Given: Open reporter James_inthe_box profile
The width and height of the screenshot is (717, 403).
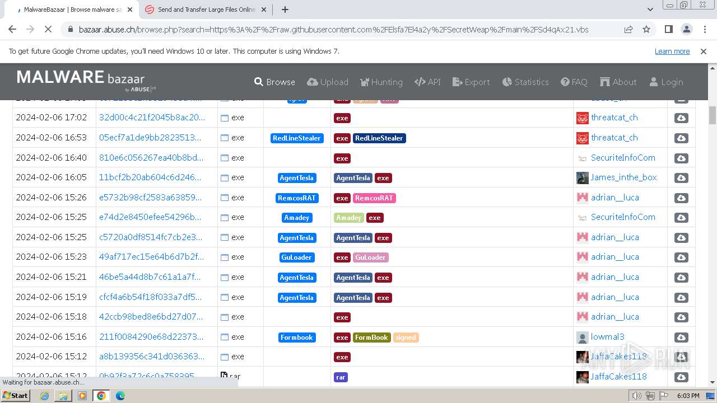Looking at the screenshot, I should coord(623,177).
